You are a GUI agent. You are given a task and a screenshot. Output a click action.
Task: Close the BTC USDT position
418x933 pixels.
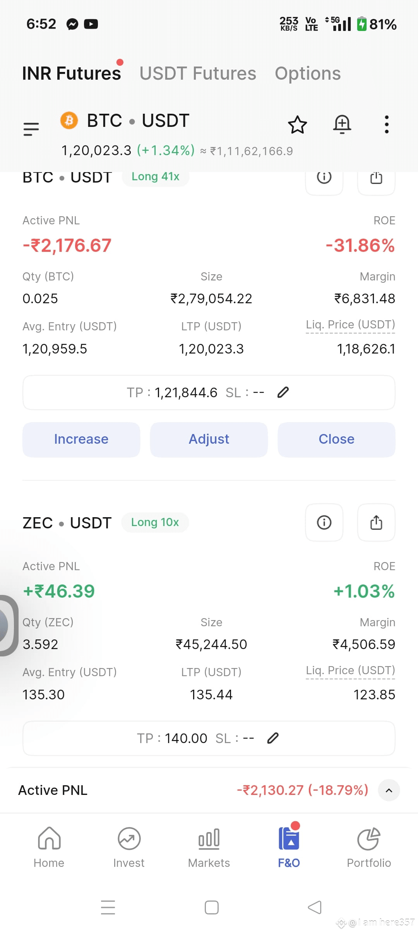coord(337,439)
